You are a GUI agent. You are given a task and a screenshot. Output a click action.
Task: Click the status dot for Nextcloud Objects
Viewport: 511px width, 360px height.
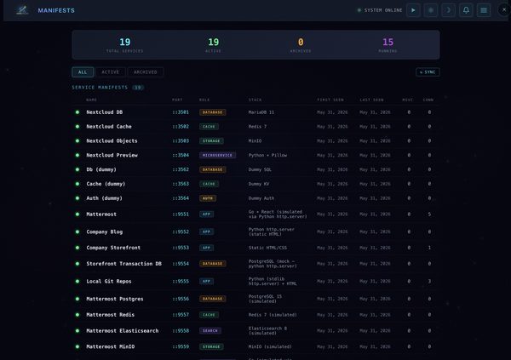pos(78,140)
